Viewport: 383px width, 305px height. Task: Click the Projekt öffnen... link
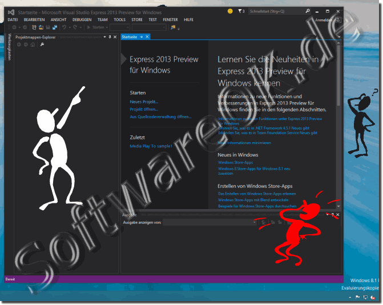click(144, 109)
